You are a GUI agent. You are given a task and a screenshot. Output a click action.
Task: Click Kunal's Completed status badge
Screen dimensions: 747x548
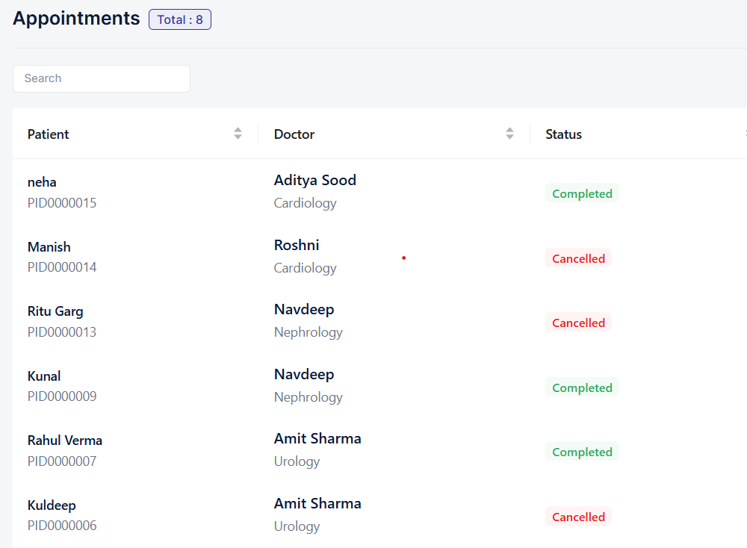pos(582,387)
